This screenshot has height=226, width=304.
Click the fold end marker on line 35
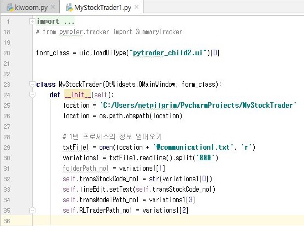pyautogui.click(x=32, y=210)
